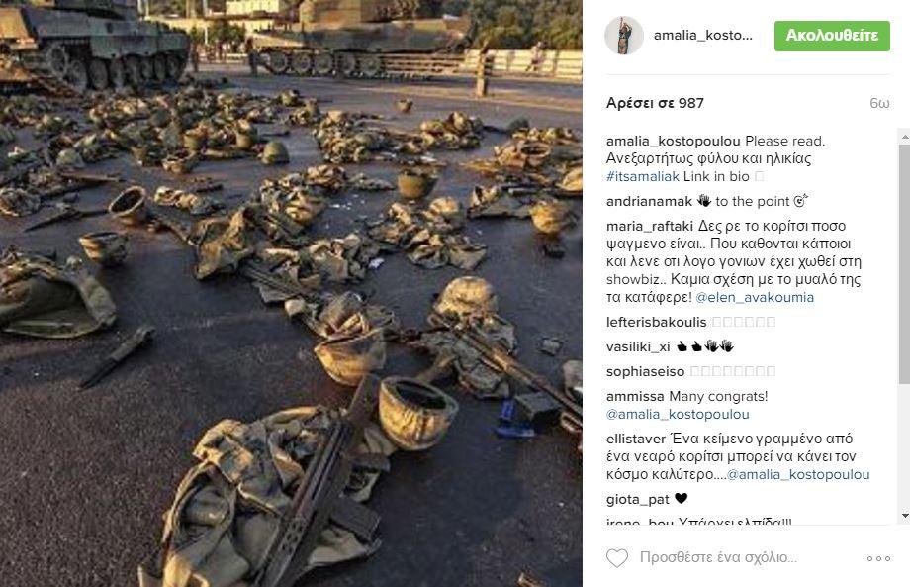Open the ellistaver commenter profile
Image resolution: width=910 pixels, height=587 pixels.
[636, 439]
